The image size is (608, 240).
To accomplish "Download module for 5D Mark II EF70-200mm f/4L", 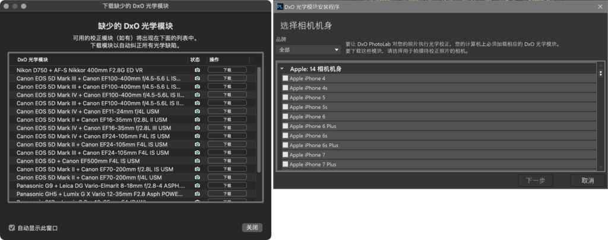I will [227, 177].
